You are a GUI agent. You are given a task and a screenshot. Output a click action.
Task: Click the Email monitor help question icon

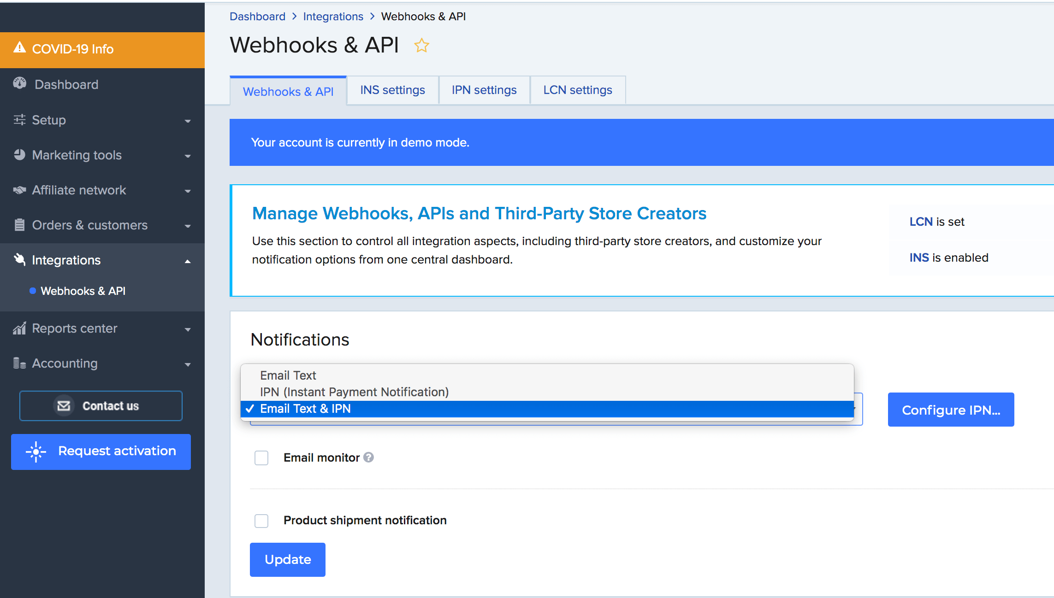pos(368,457)
